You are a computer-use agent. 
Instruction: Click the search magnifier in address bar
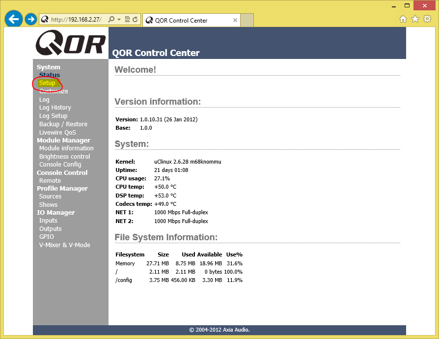click(111, 20)
